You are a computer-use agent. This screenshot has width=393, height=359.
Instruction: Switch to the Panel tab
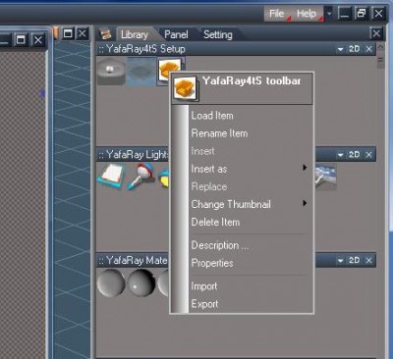pyautogui.click(x=176, y=34)
